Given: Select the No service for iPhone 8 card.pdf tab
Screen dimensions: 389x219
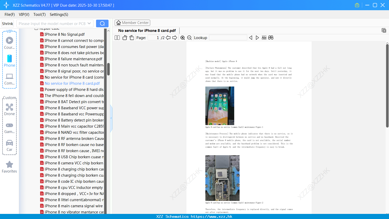Looking at the screenshot, I should point(147,31).
